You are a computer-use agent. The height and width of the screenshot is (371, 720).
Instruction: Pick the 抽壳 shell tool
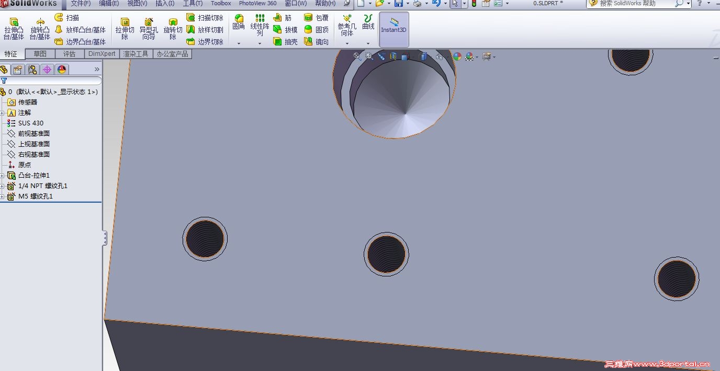coord(285,42)
